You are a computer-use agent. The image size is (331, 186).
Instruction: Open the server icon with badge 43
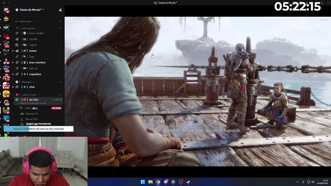[6, 119]
